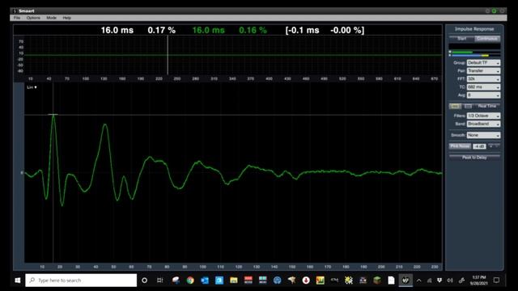Open the Windows notification center
Image resolution: width=518 pixels, height=291 pixels.
pyautogui.click(x=496, y=280)
